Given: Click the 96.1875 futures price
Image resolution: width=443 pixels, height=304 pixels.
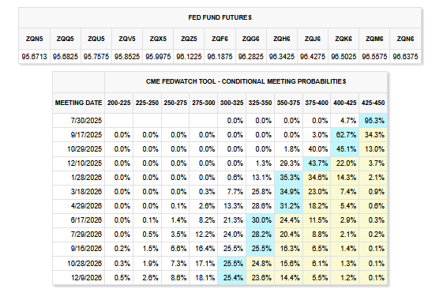Looking at the screenshot, I should [220, 57].
